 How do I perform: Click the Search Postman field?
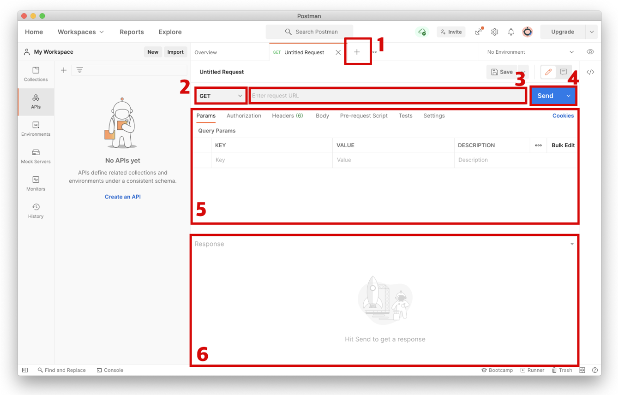[x=309, y=32]
